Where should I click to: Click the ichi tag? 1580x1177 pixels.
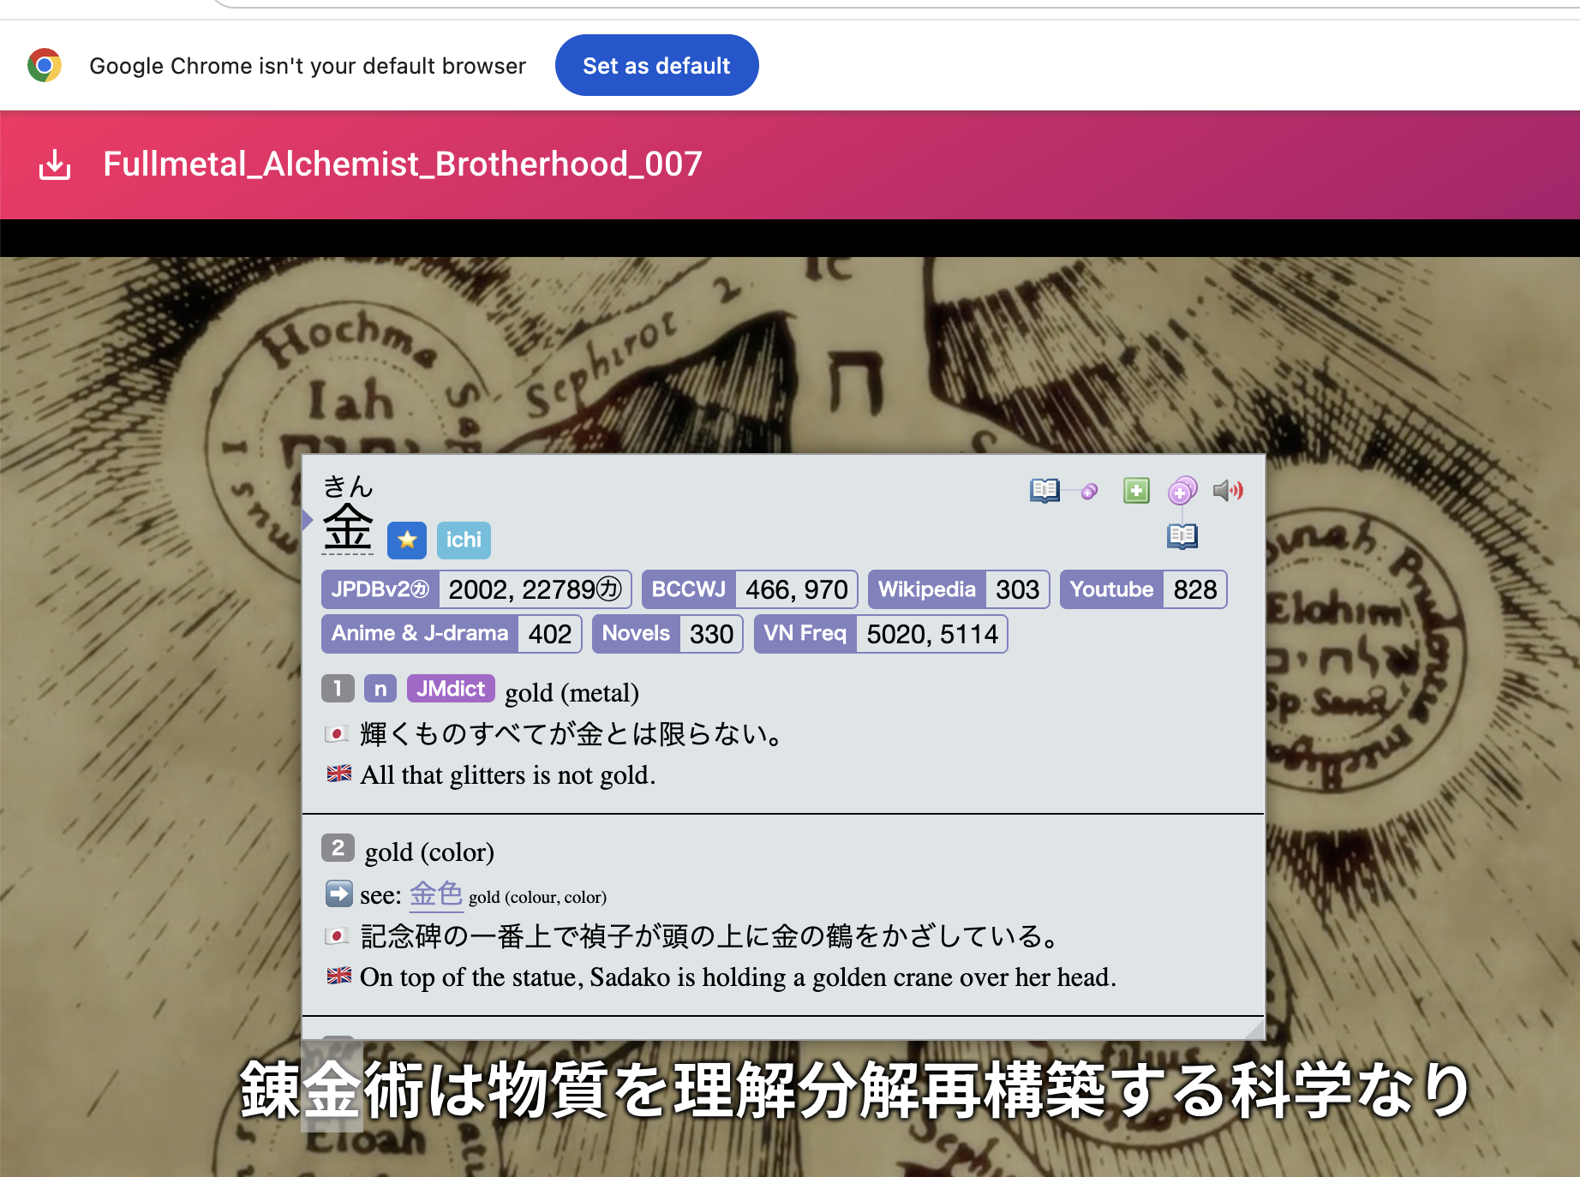464,541
